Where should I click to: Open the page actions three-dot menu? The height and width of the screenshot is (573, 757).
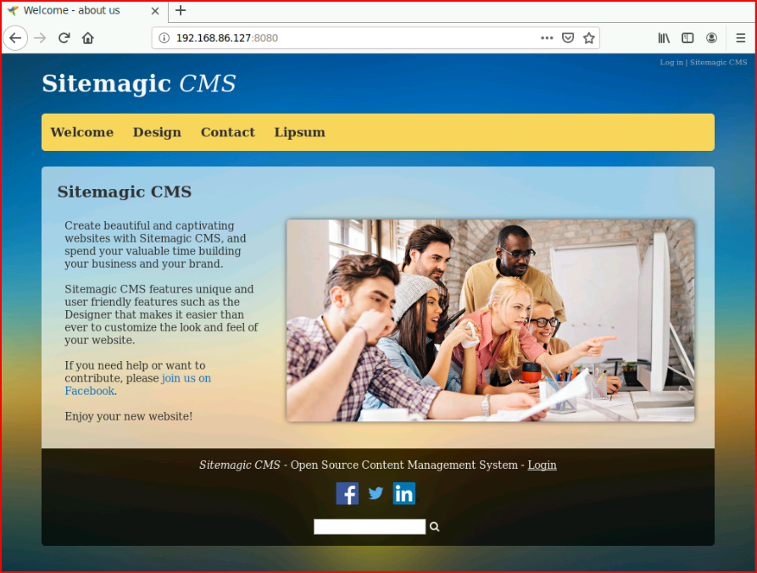coord(547,37)
